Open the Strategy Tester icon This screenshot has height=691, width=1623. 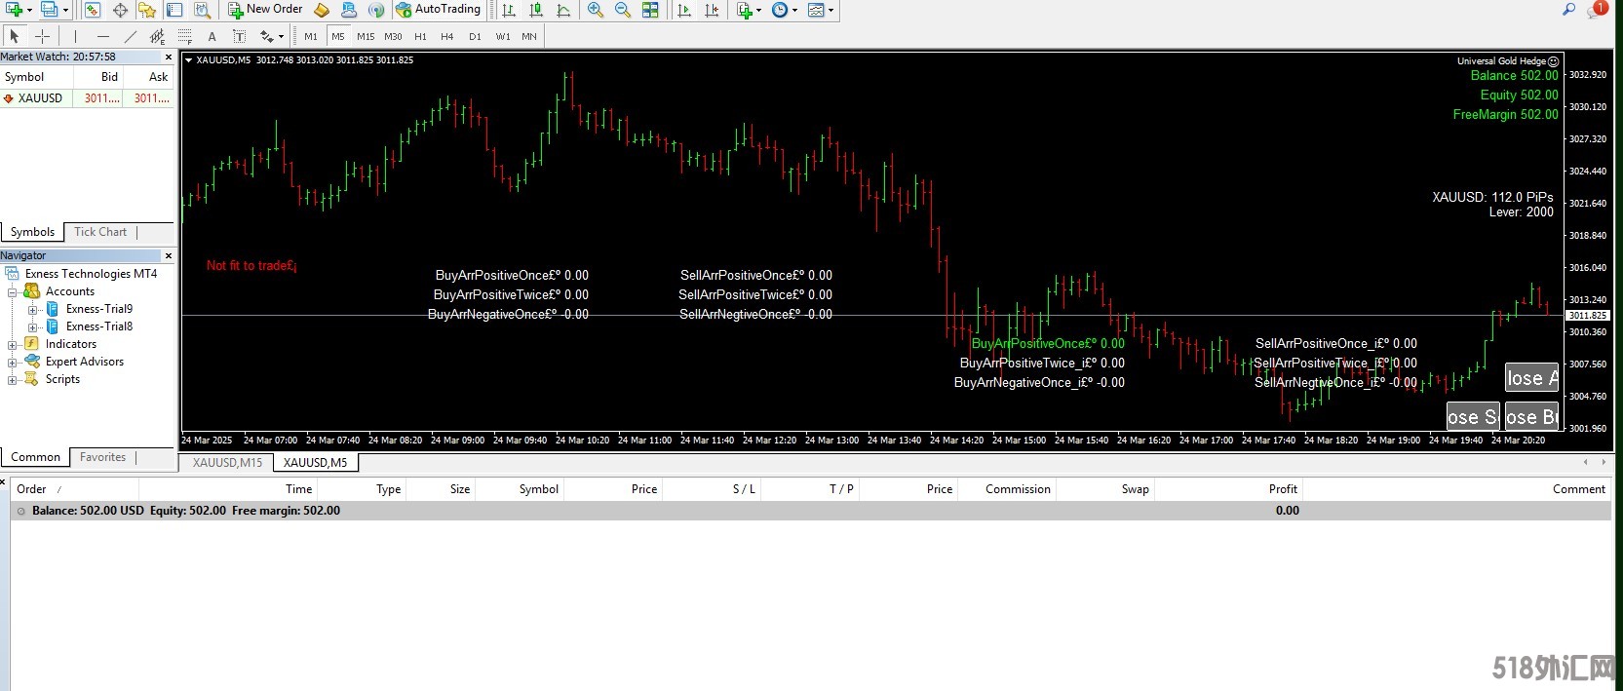(202, 10)
